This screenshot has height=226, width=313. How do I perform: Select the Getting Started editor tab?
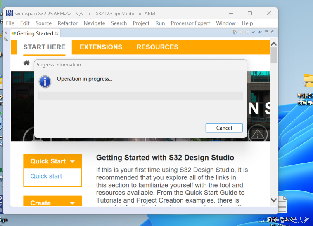(35, 33)
